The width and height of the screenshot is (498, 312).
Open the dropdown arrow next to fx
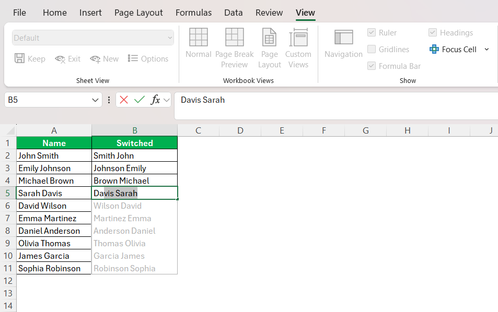[166, 100]
